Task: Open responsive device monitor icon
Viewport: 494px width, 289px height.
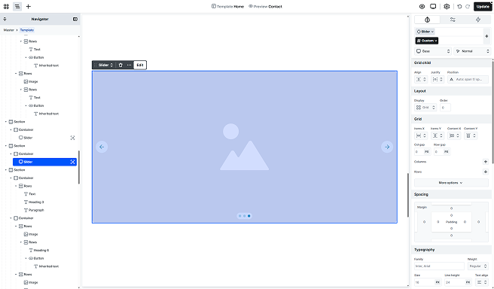Action: point(433,6)
